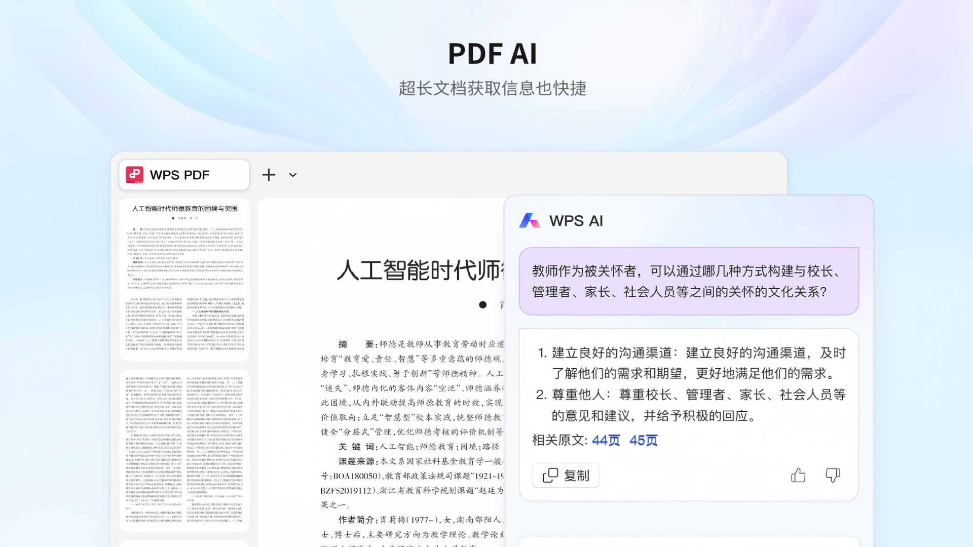Open the 44页 source page link
The width and height of the screenshot is (973, 547).
pos(606,440)
